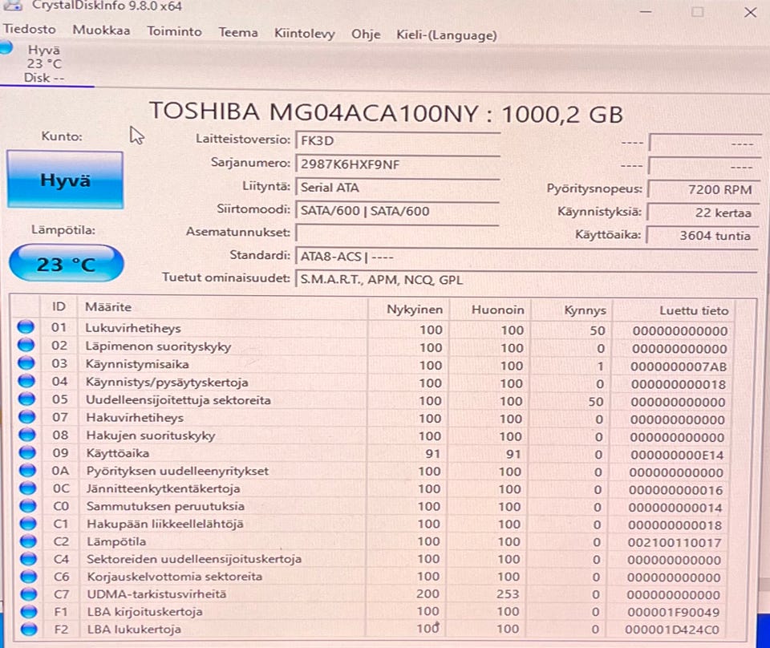Screen dimensions: 770x648
Task: Select the Lukuvirhetiheys attribute name
Action: click(x=133, y=328)
